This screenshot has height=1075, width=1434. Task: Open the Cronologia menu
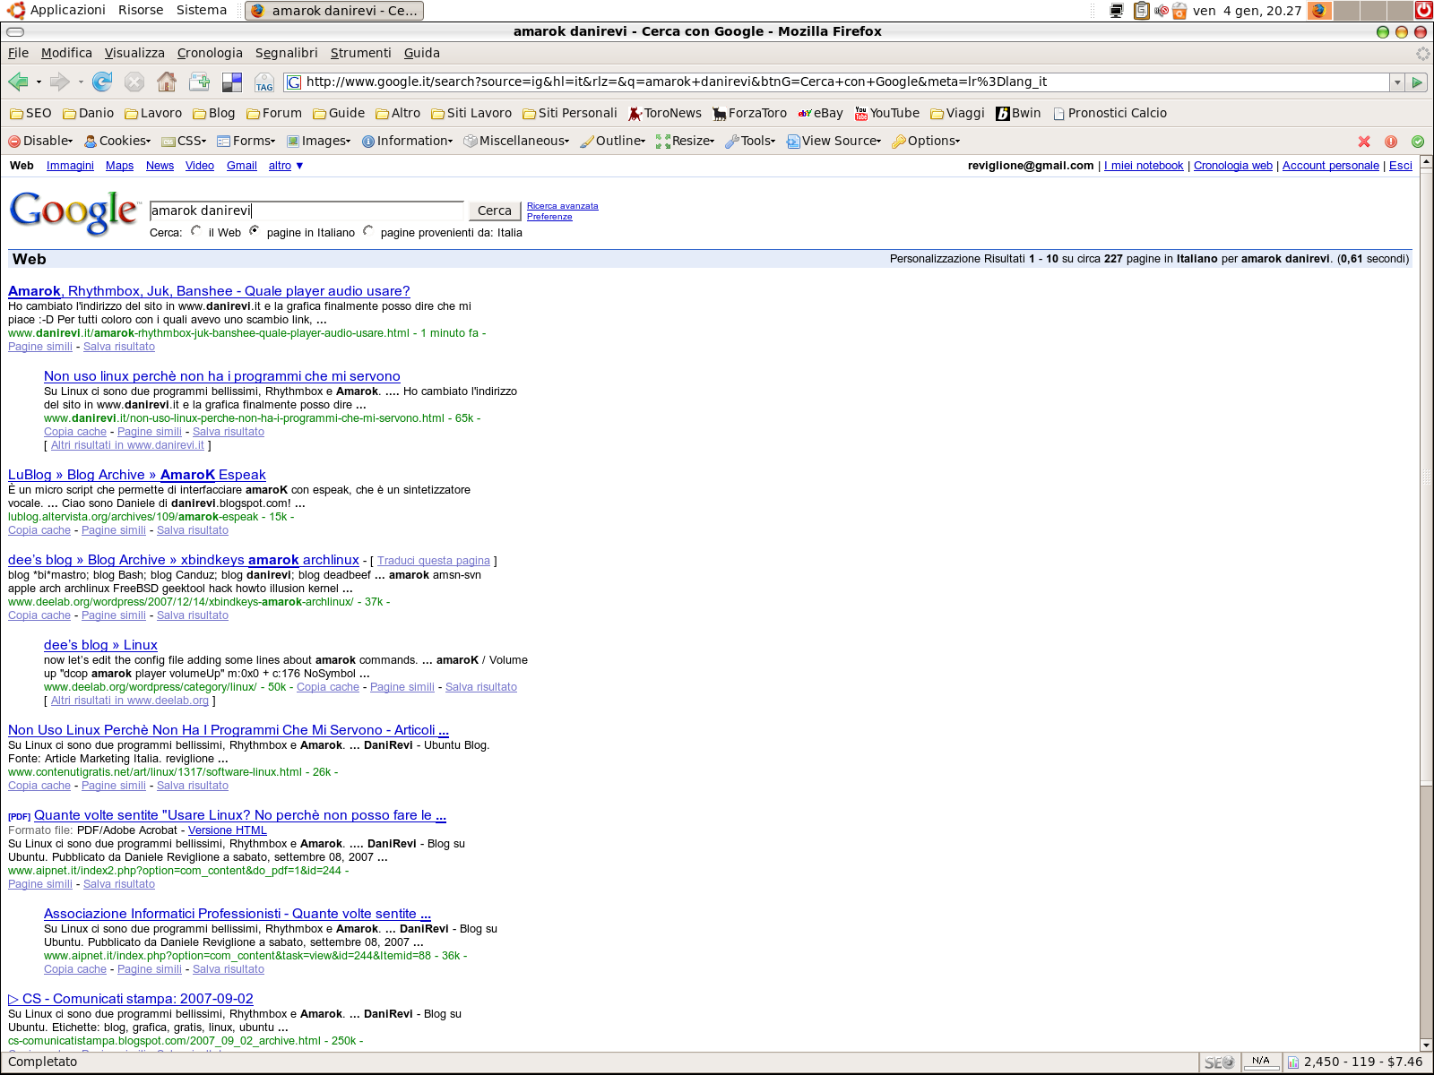[210, 53]
